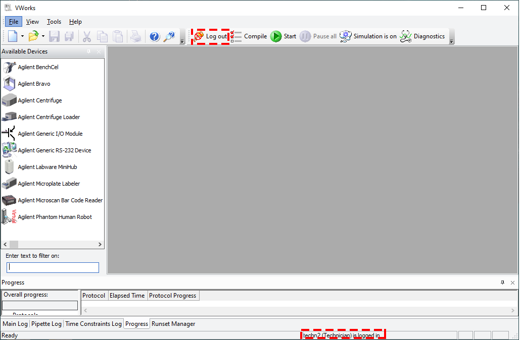Click the Save icon
The width and height of the screenshot is (521, 340).
54,36
